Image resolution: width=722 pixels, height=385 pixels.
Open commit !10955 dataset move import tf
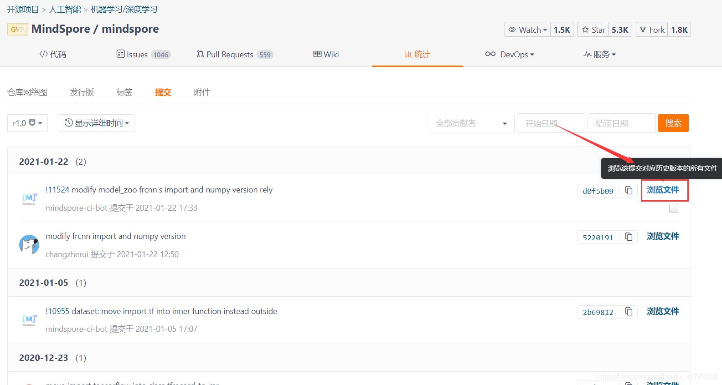[x=161, y=311]
